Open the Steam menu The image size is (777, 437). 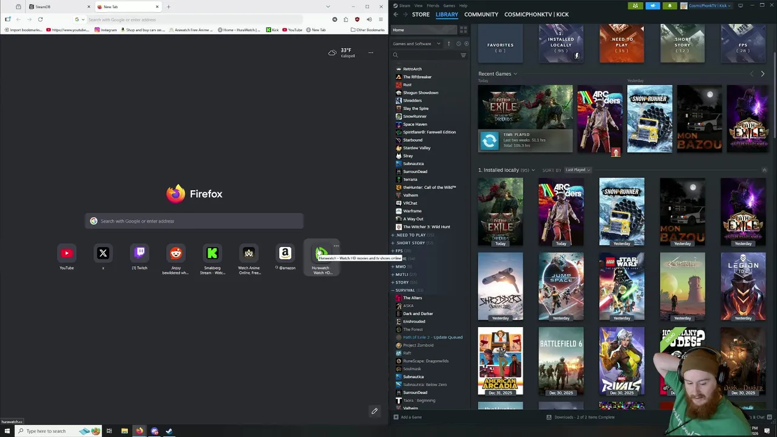pyautogui.click(x=404, y=5)
